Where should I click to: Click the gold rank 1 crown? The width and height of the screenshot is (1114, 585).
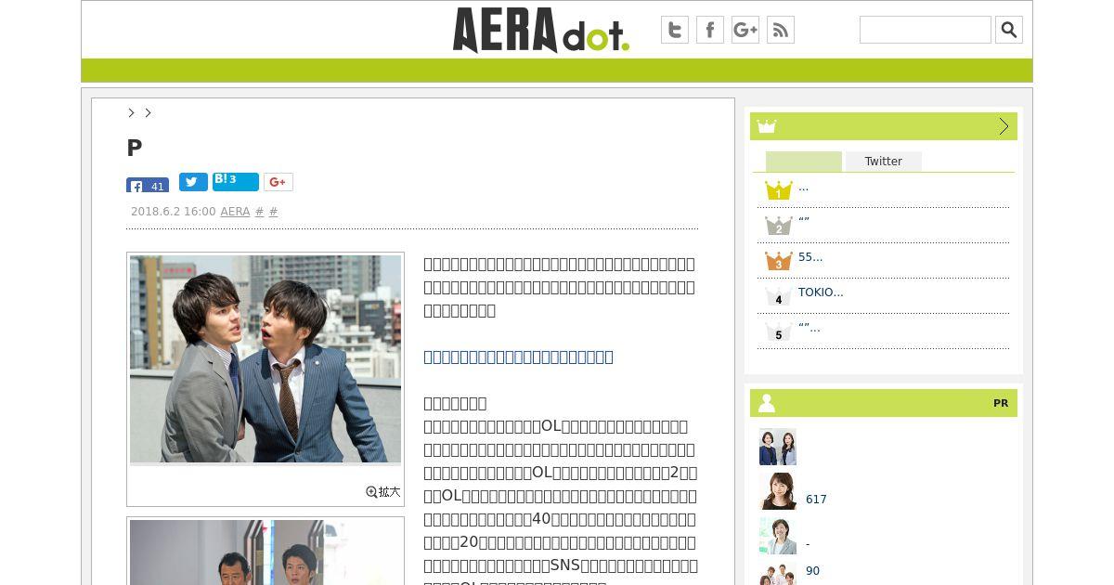pos(778,190)
